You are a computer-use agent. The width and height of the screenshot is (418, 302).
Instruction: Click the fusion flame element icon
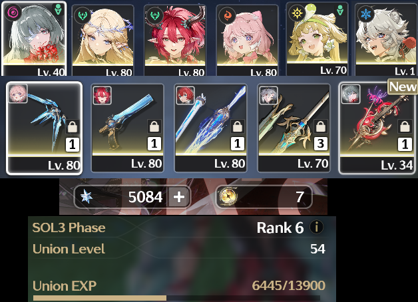tap(227, 15)
